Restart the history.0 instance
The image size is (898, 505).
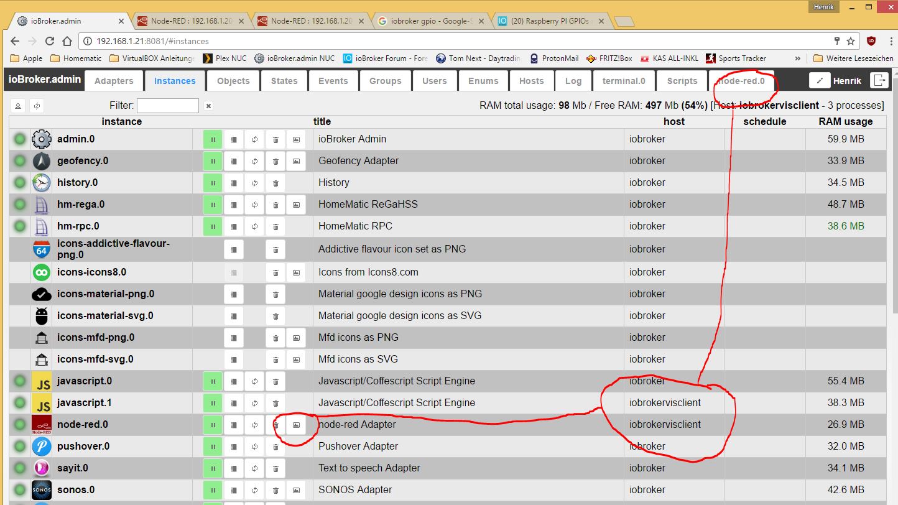254,183
